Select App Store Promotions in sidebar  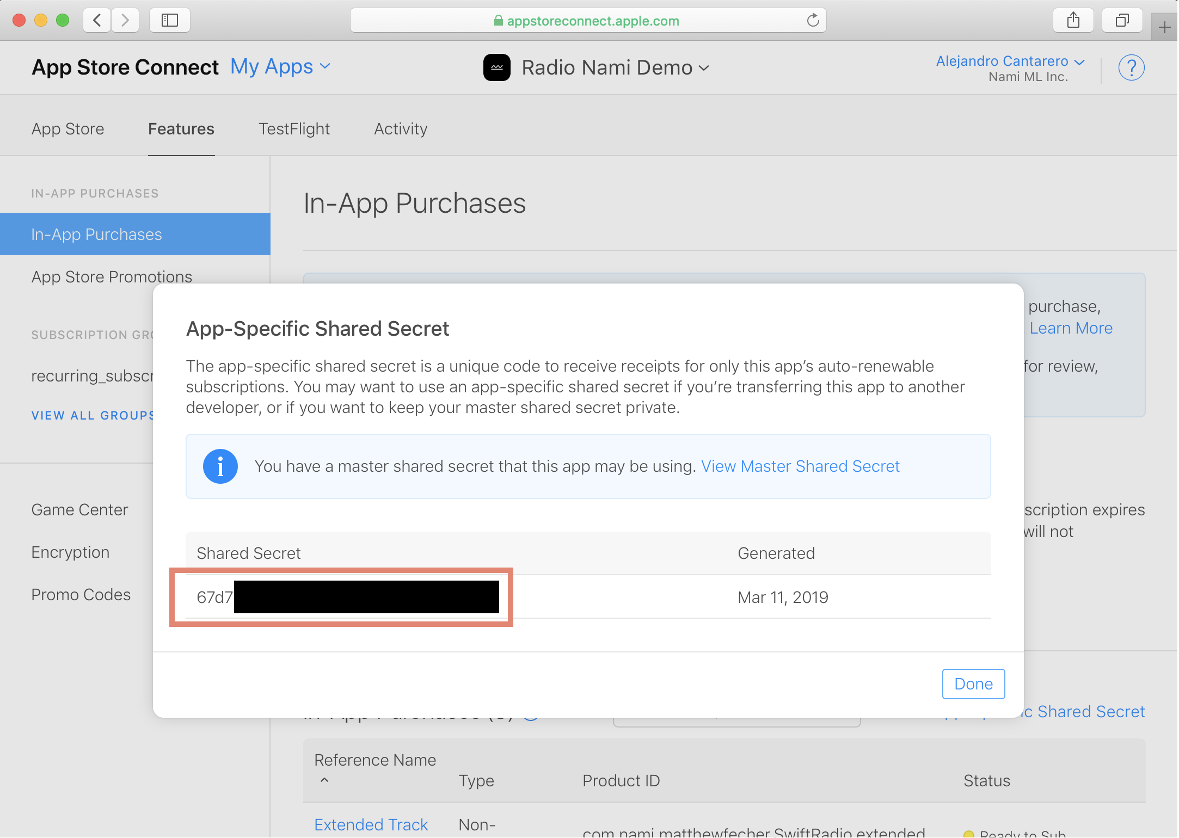point(112,276)
